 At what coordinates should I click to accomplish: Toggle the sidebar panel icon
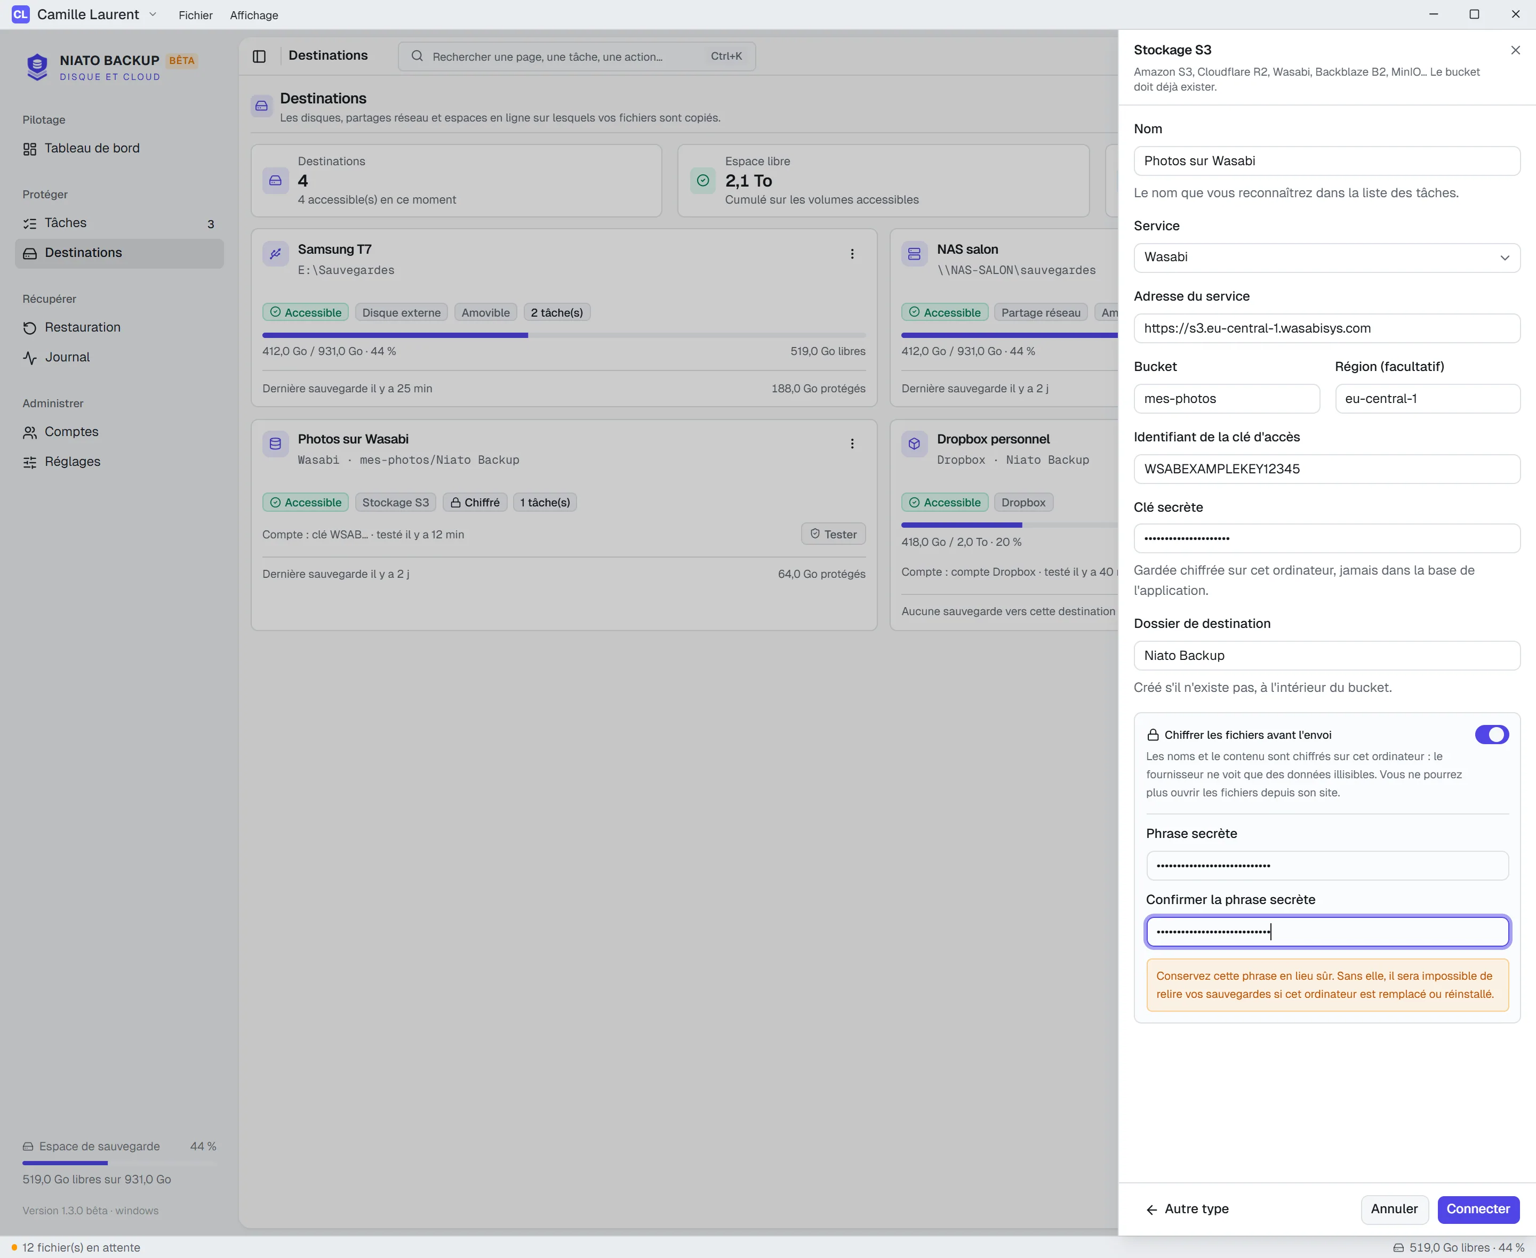pos(260,57)
